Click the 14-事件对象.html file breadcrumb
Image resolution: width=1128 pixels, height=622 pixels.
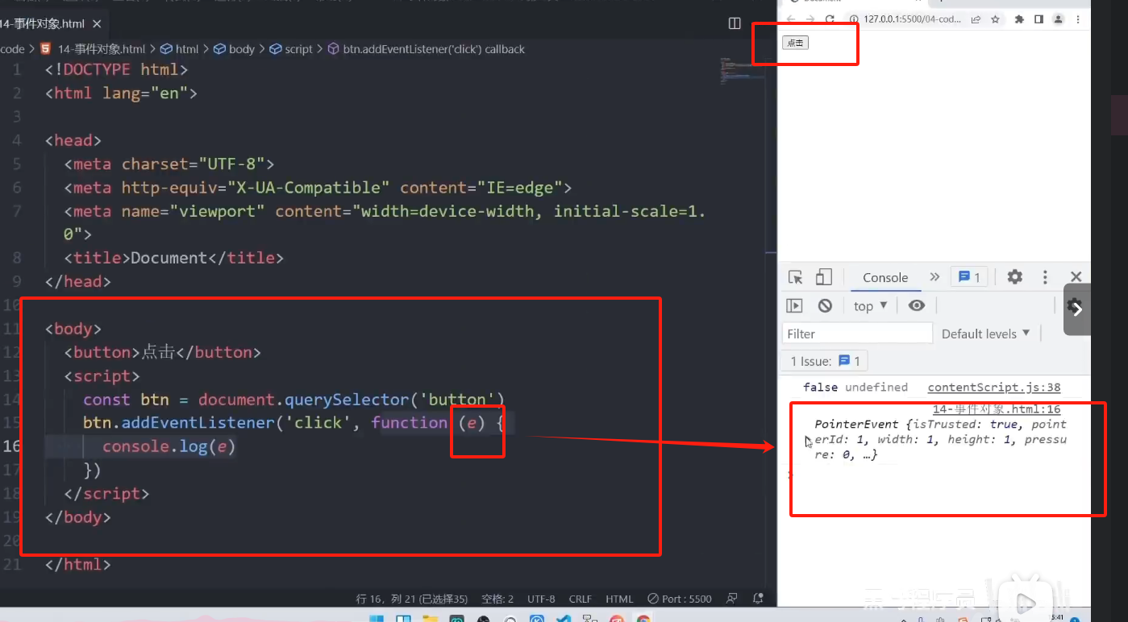pos(93,49)
